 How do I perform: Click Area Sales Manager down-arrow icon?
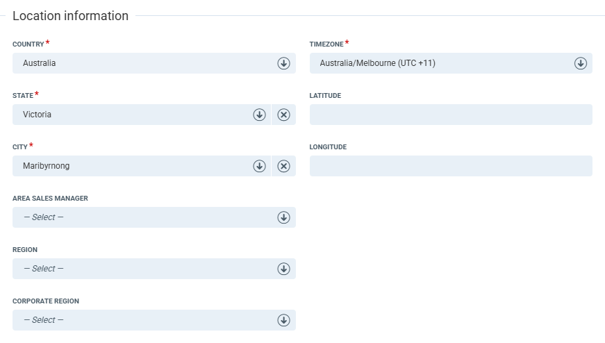click(283, 217)
